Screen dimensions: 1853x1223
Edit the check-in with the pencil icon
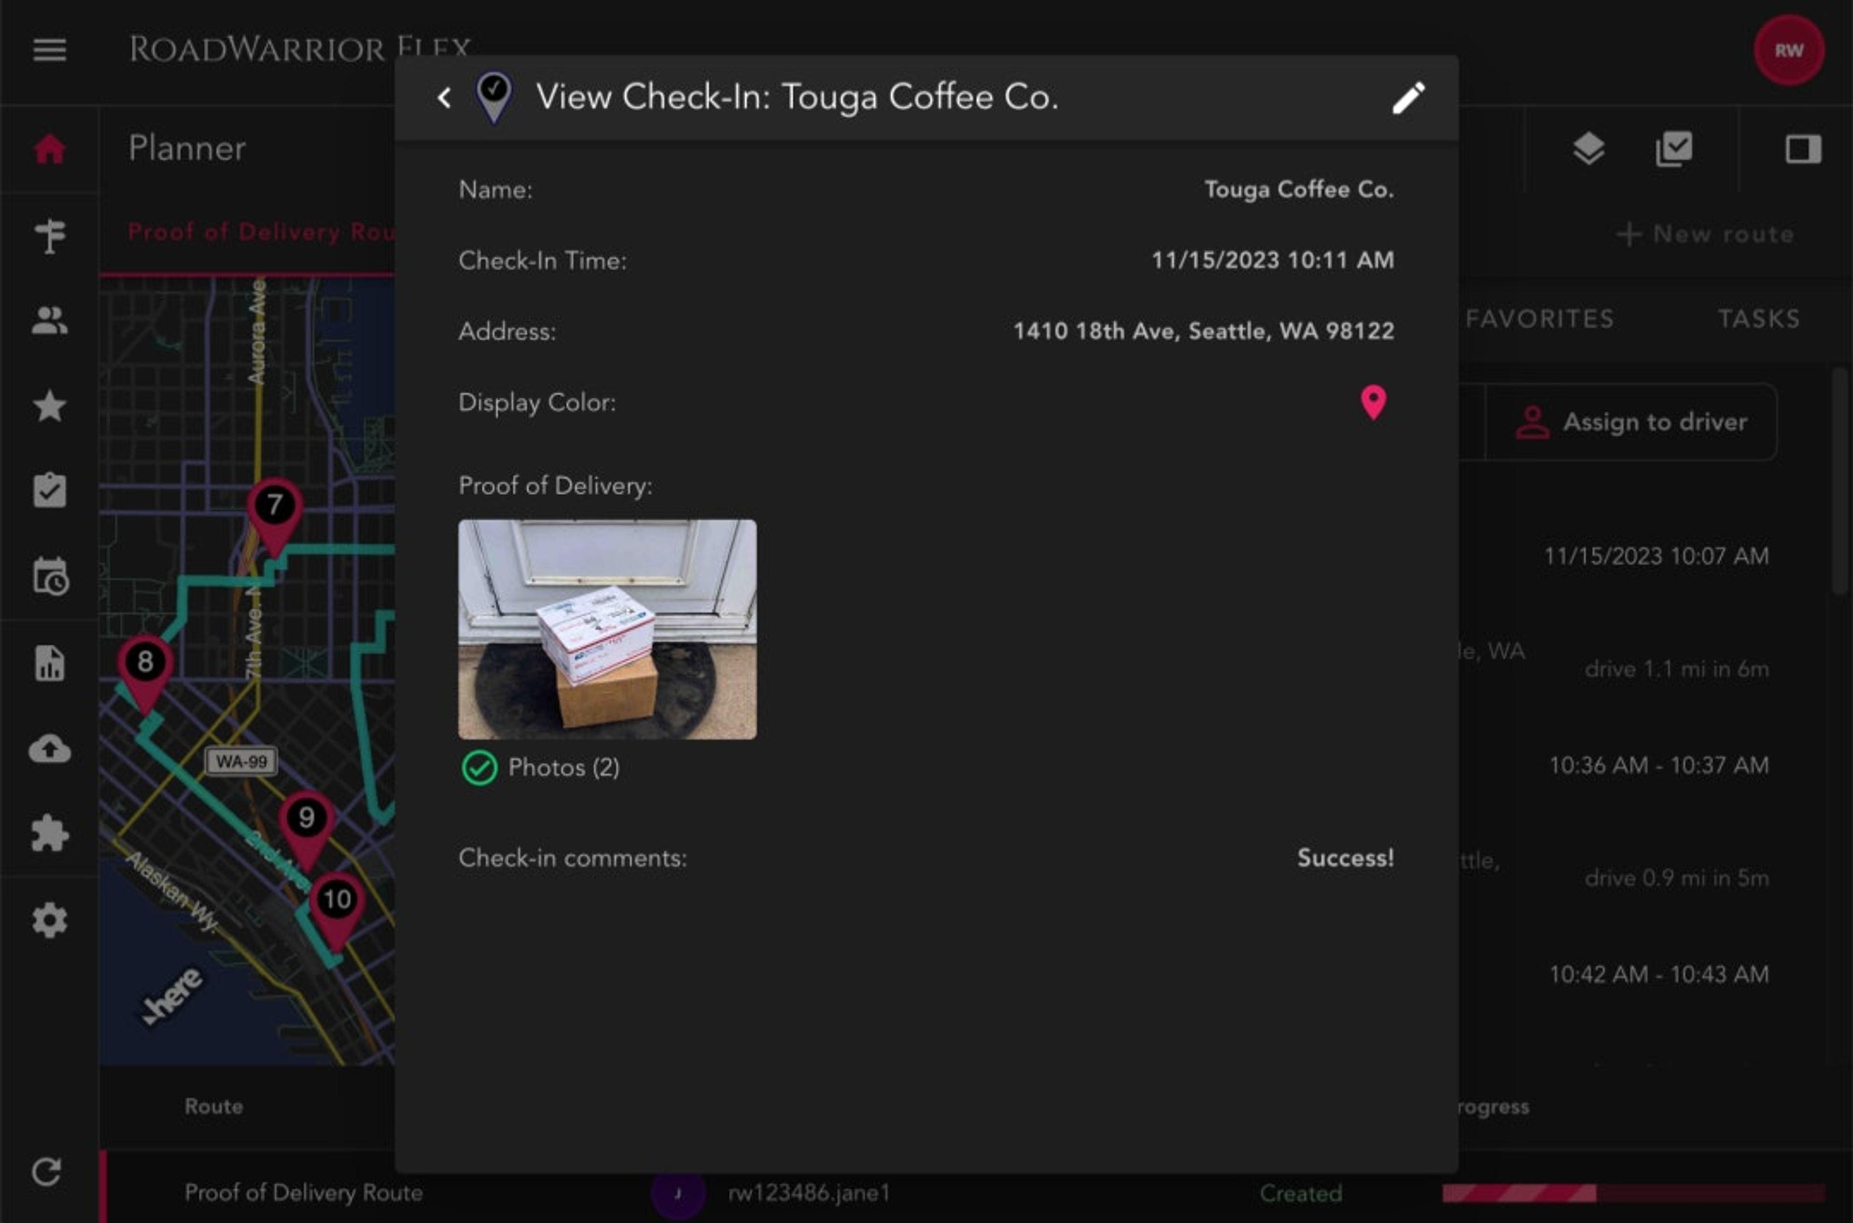point(1408,97)
